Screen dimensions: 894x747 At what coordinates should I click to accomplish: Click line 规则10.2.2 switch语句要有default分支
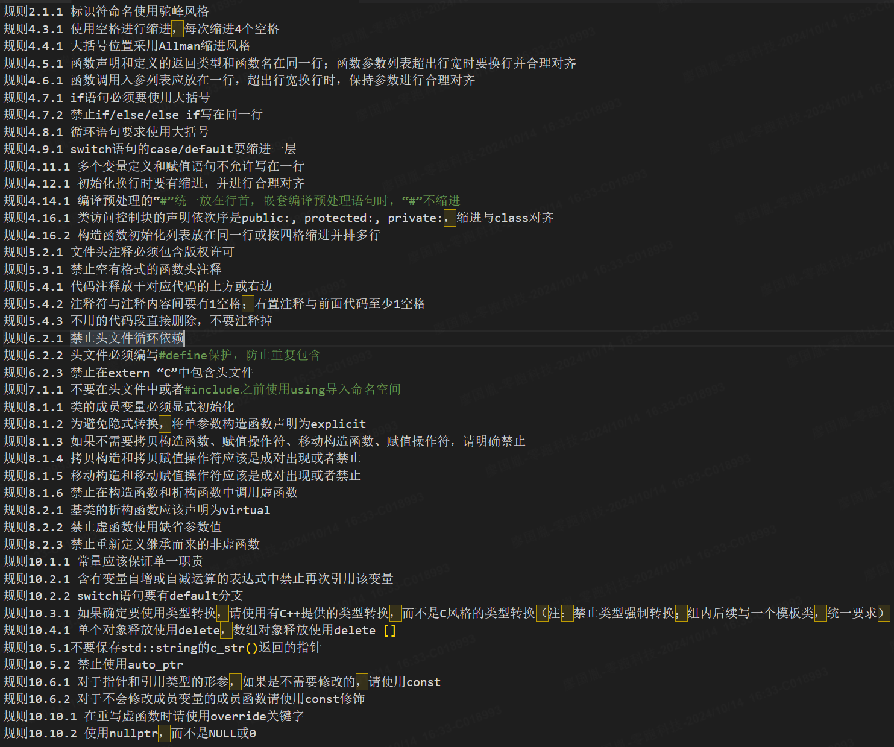click(124, 596)
